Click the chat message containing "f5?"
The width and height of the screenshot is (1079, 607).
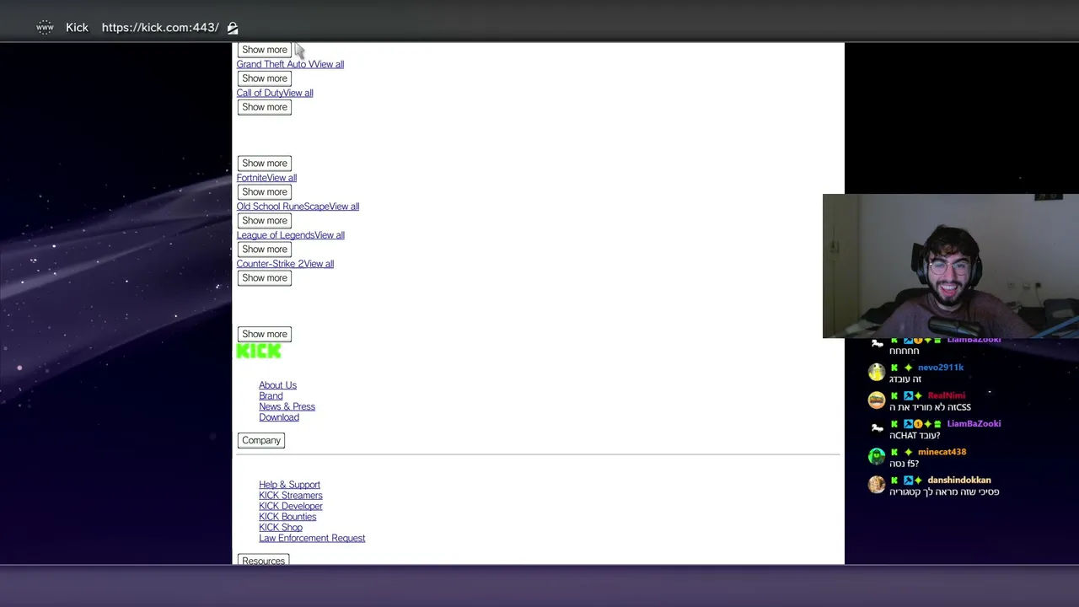click(904, 464)
